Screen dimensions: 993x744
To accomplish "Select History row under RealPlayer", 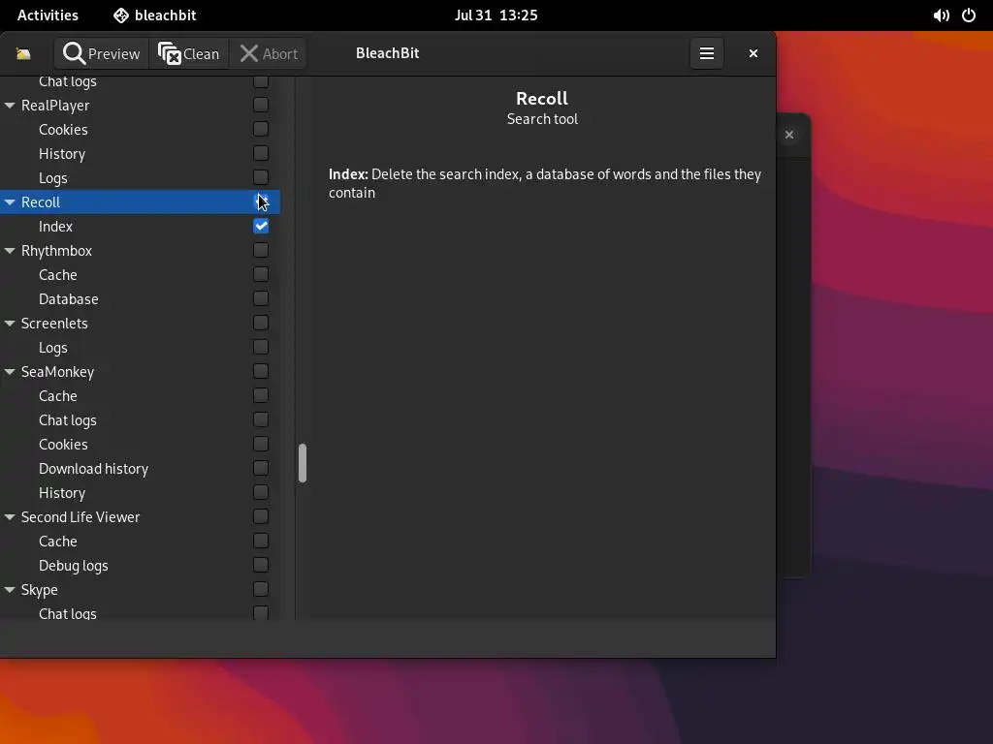I will coord(62,154).
